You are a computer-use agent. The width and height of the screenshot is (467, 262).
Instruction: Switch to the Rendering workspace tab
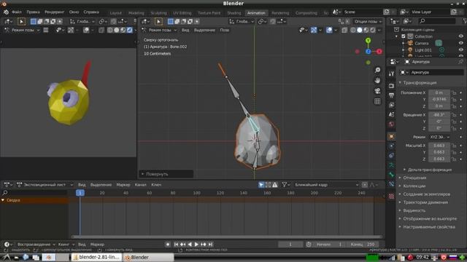tap(280, 13)
